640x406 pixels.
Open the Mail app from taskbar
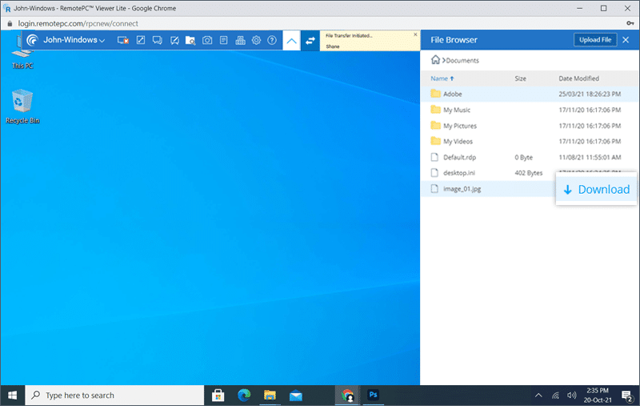pos(296,396)
